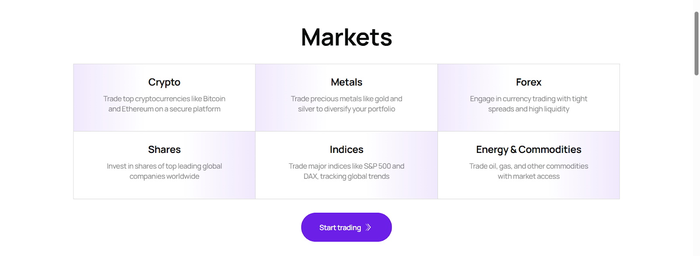Click 'DAX, tracking global trends' line
The height and width of the screenshot is (256, 700).
(x=346, y=176)
